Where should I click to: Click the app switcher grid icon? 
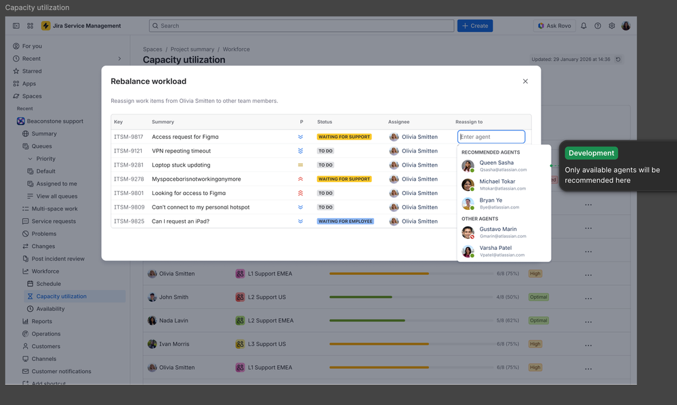[x=30, y=26]
